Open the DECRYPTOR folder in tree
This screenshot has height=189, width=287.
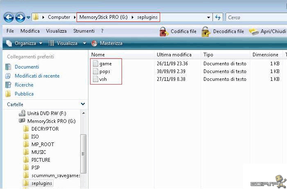[45, 129]
